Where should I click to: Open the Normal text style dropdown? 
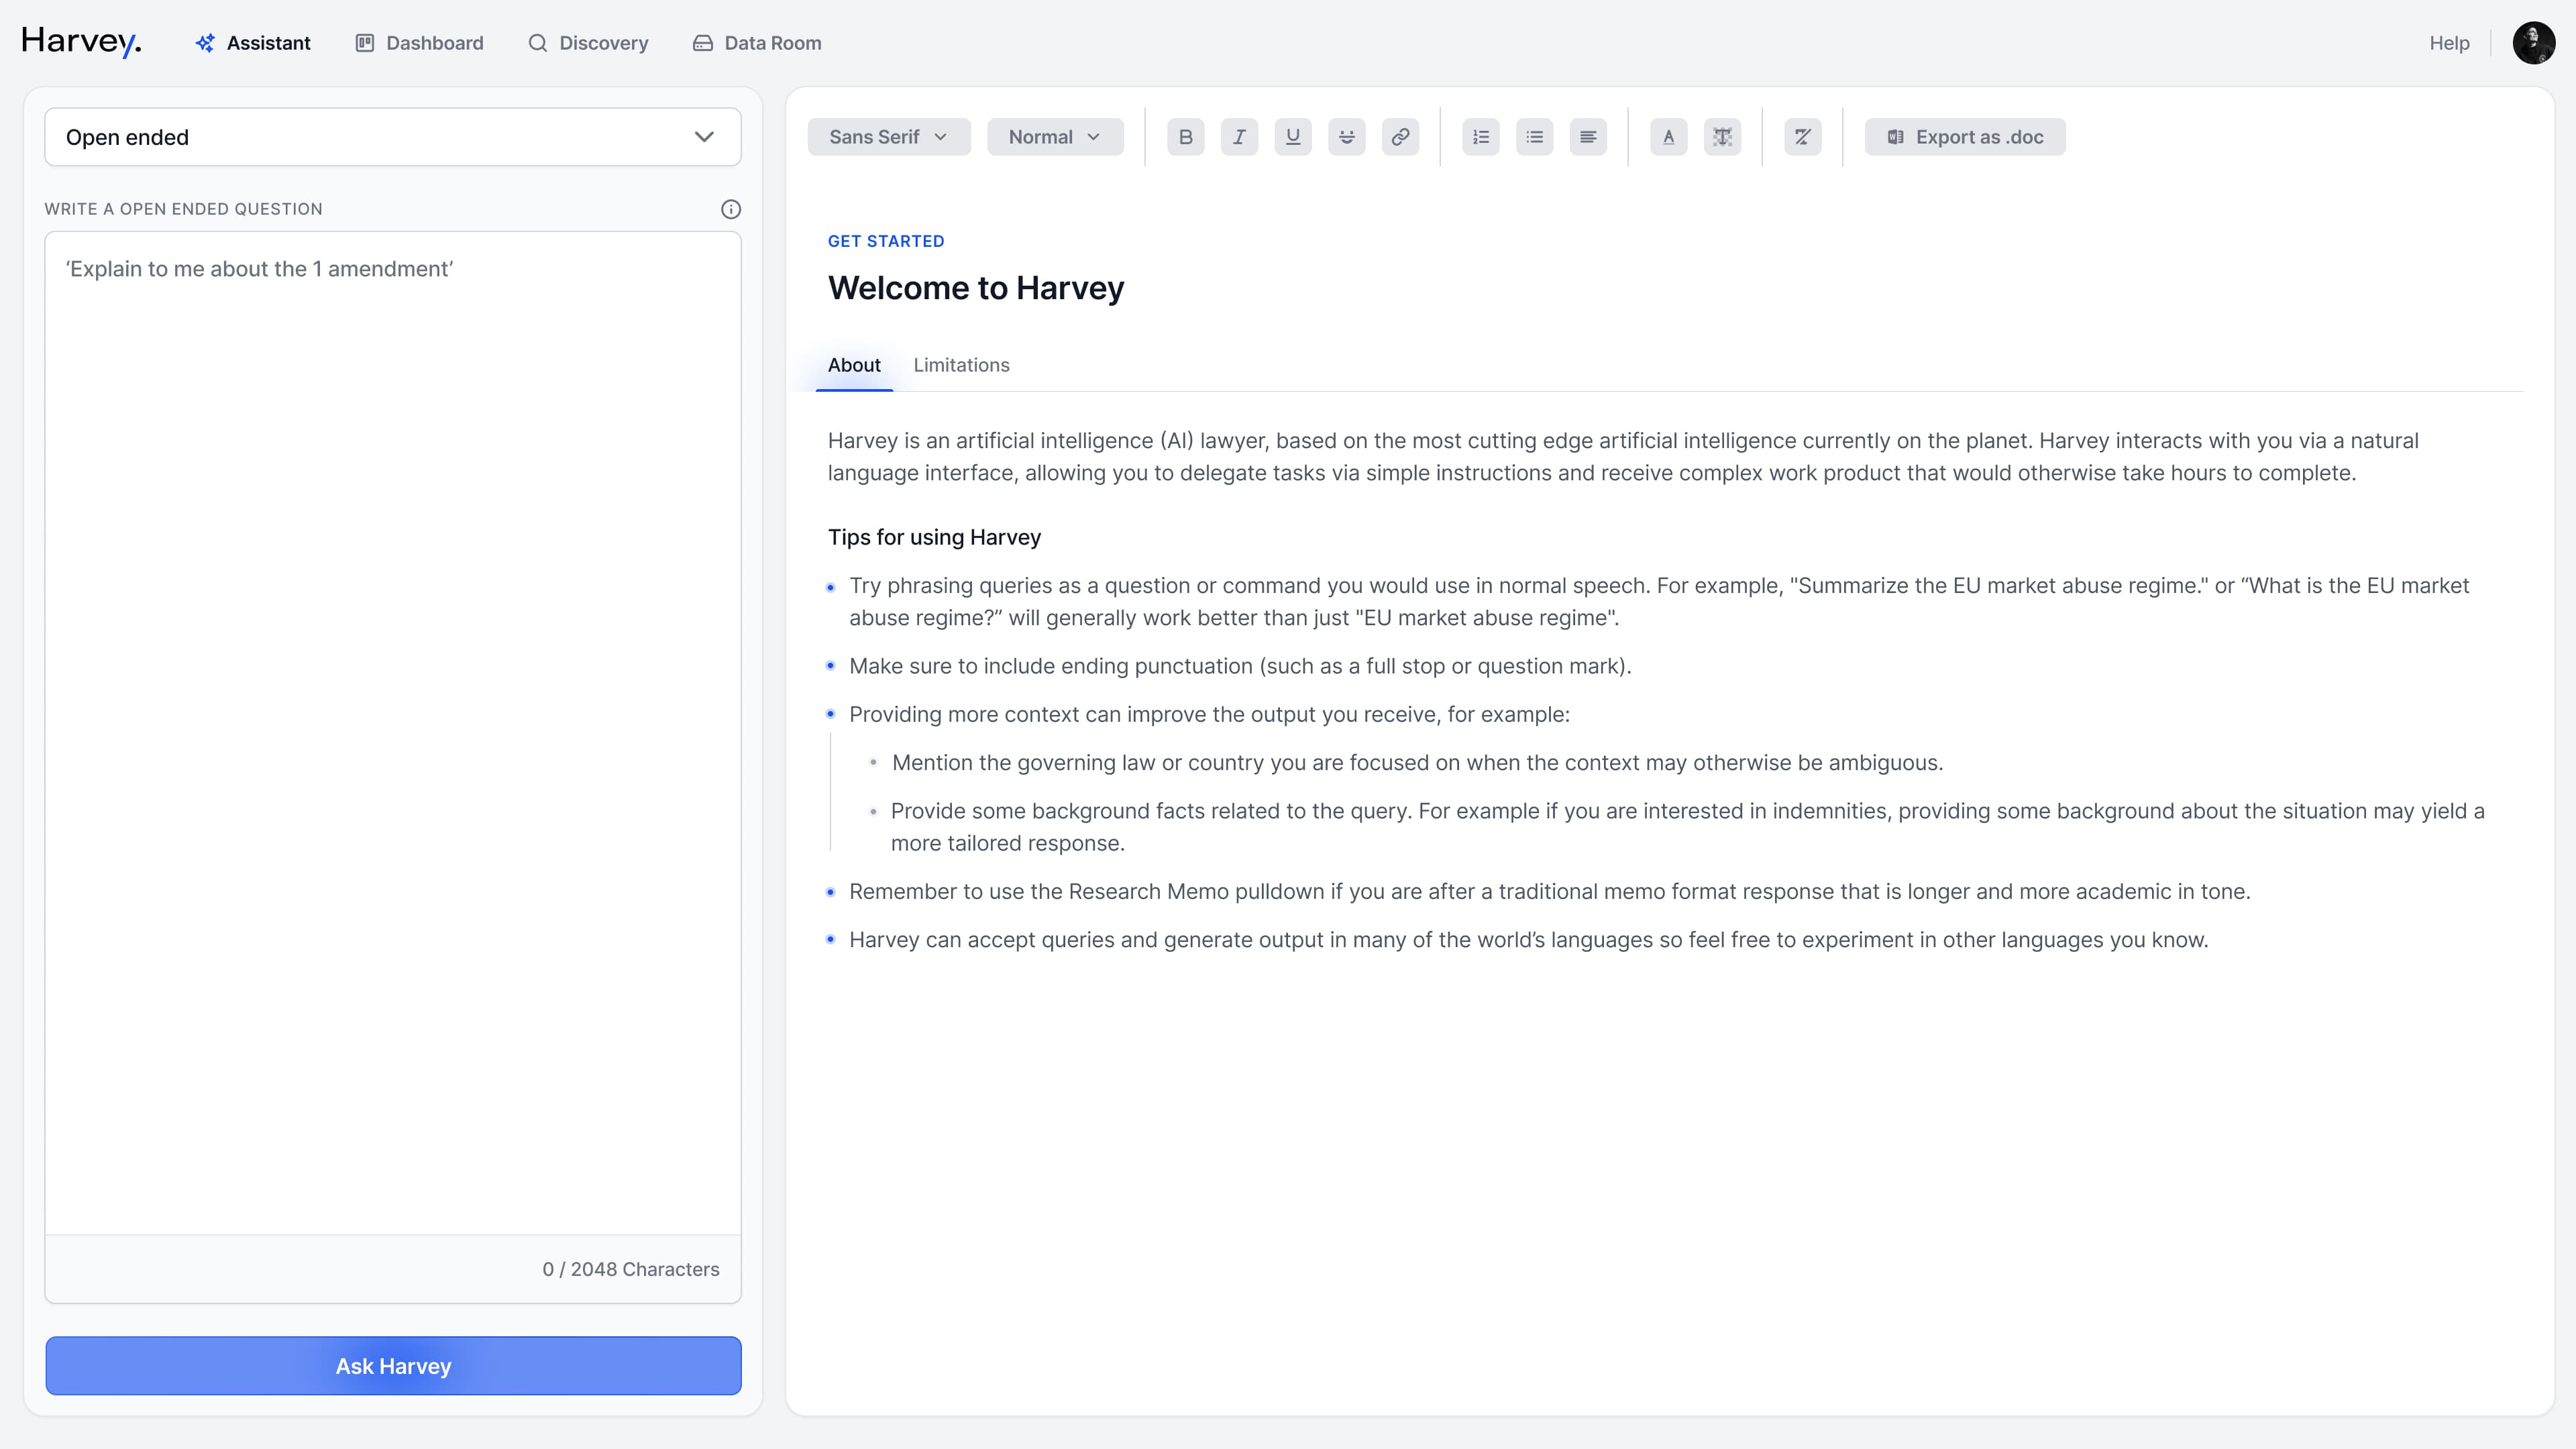1054,137
